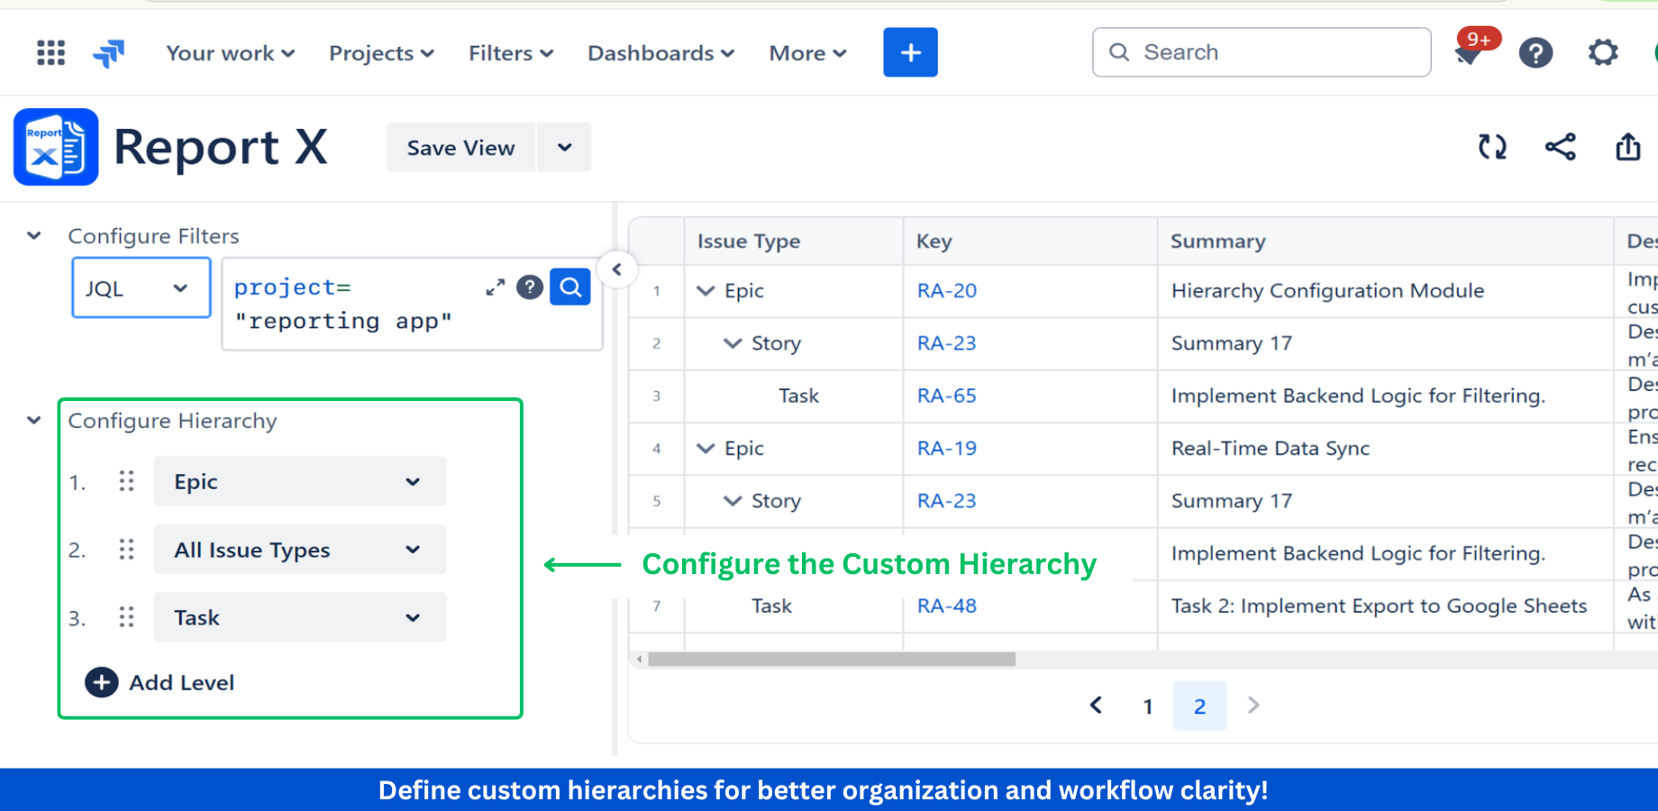Click 'Hierarchy Configuration Module' summary cell

click(1385, 291)
